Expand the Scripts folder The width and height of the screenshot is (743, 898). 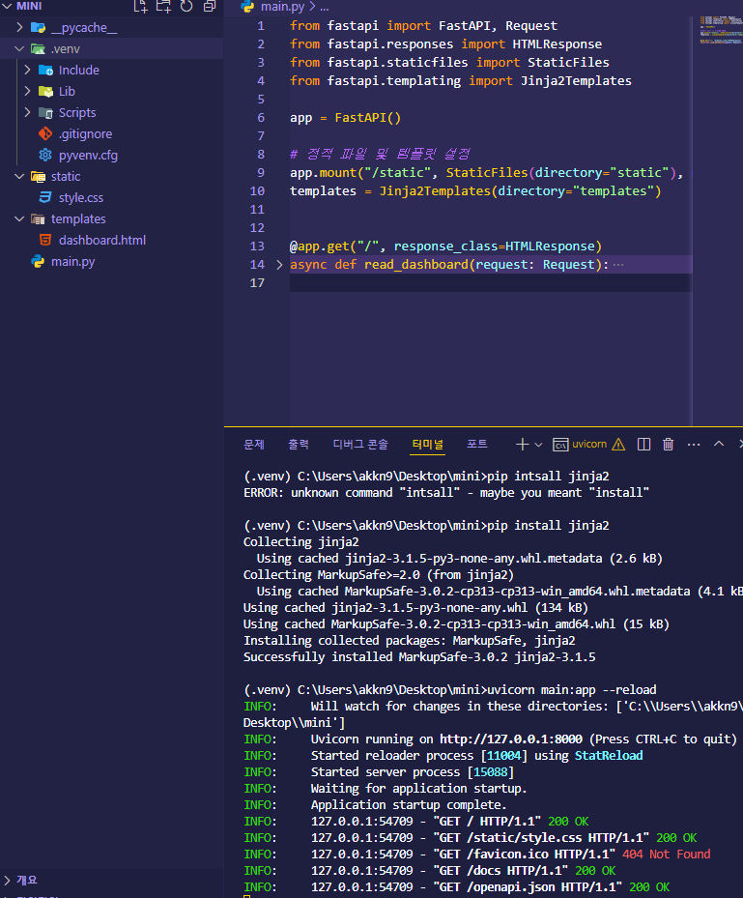point(27,112)
